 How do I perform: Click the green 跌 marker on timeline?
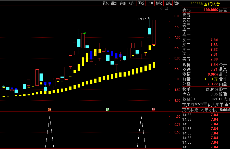coord(108,109)
